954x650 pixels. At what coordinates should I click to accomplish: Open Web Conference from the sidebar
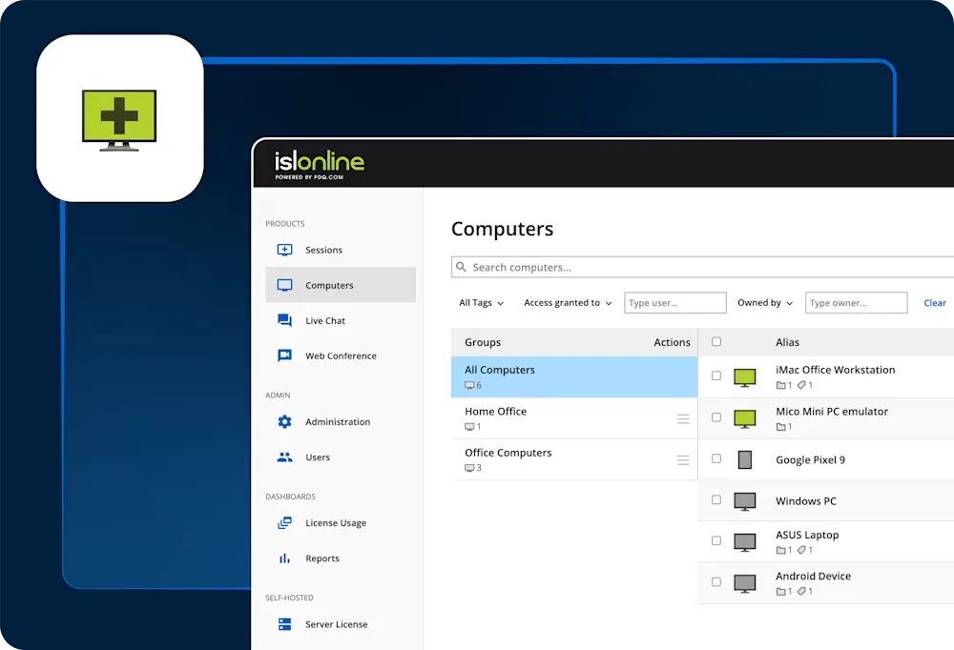pyautogui.click(x=341, y=355)
